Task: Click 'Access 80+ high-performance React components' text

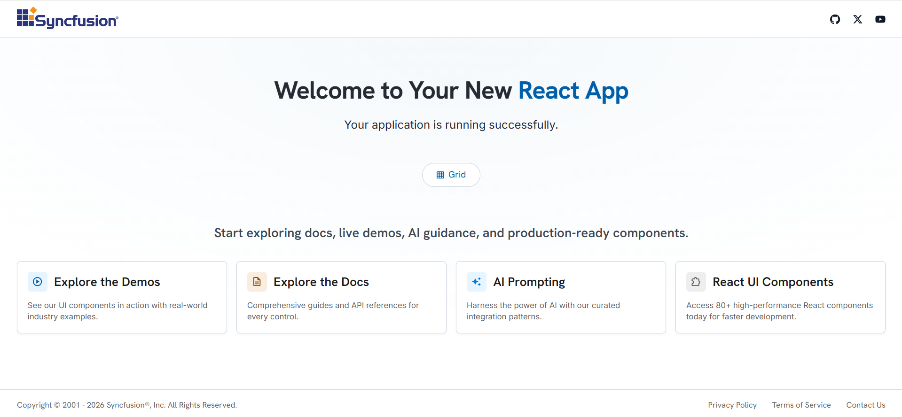Action: [x=779, y=311]
